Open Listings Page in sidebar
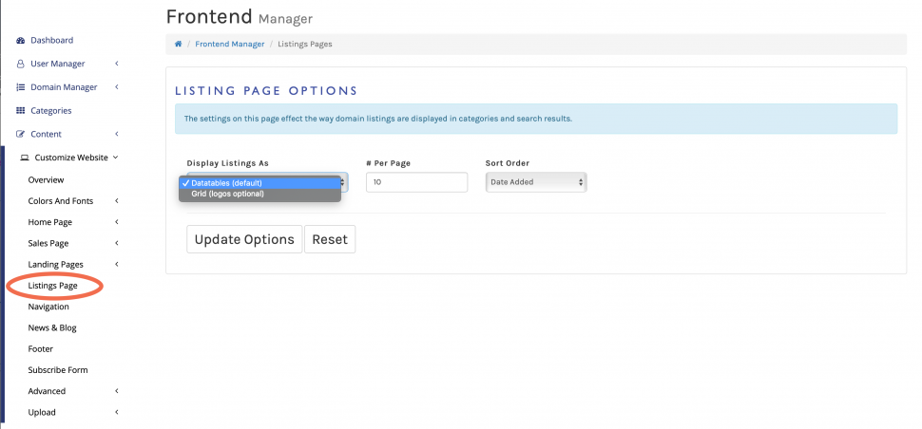922x429 pixels. click(x=53, y=286)
